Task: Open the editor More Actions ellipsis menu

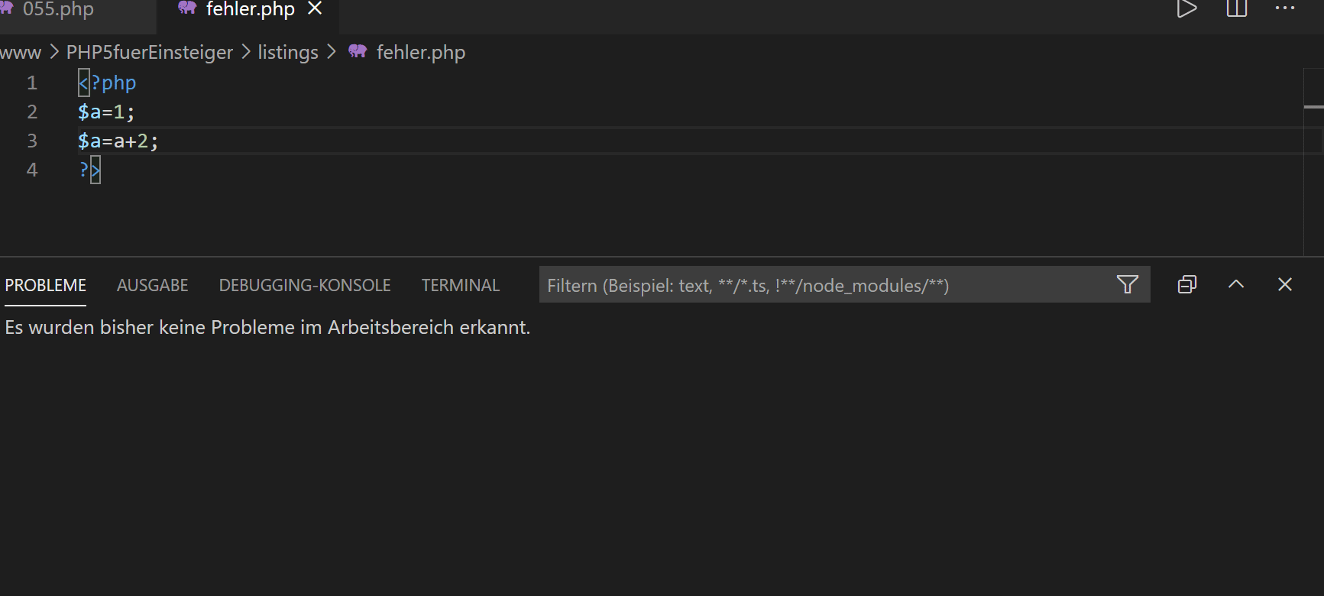Action: 1285,9
